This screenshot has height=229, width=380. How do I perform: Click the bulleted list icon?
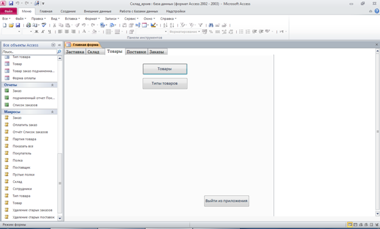[241, 32]
